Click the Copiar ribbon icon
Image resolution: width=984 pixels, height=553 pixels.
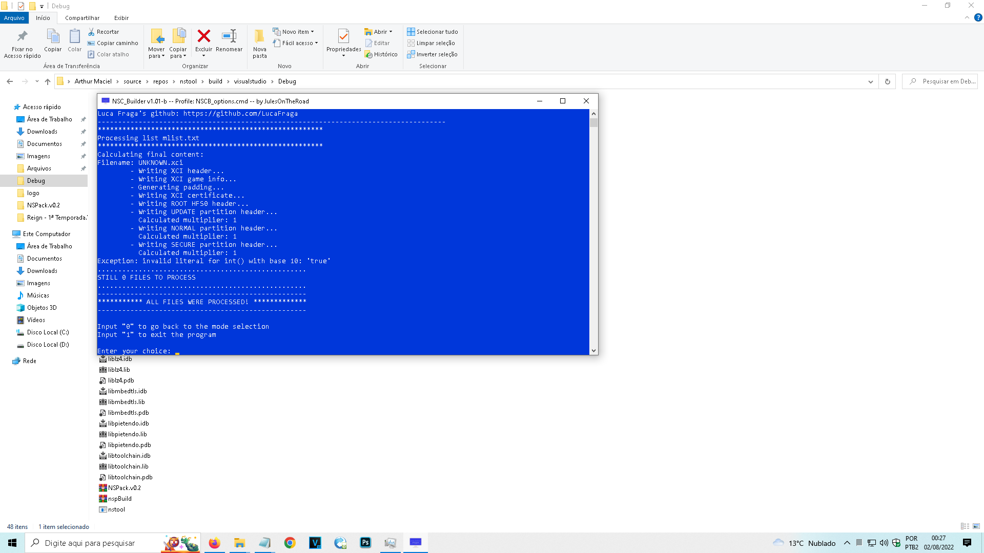pyautogui.click(x=53, y=41)
